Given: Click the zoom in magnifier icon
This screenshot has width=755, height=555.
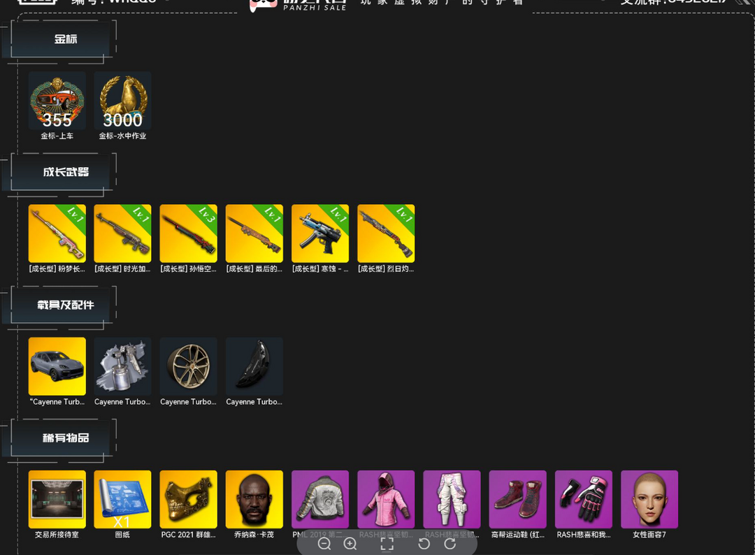Looking at the screenshot, I should point(350,543).
